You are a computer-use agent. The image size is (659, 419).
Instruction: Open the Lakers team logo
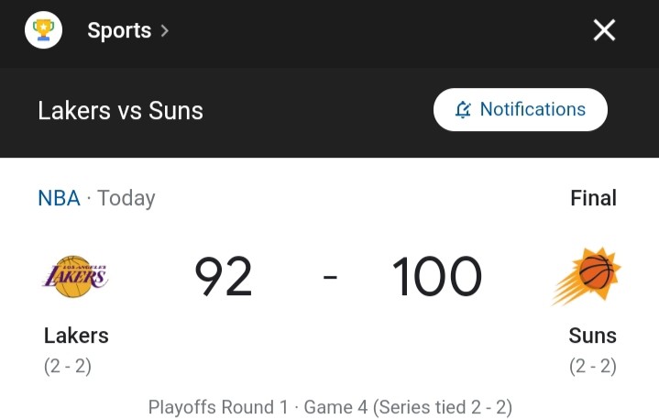click(76, 277)
